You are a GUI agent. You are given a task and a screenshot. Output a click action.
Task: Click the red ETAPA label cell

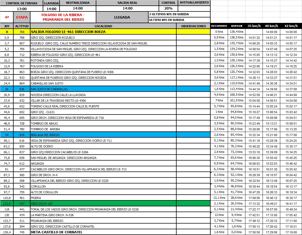point(22,17)
